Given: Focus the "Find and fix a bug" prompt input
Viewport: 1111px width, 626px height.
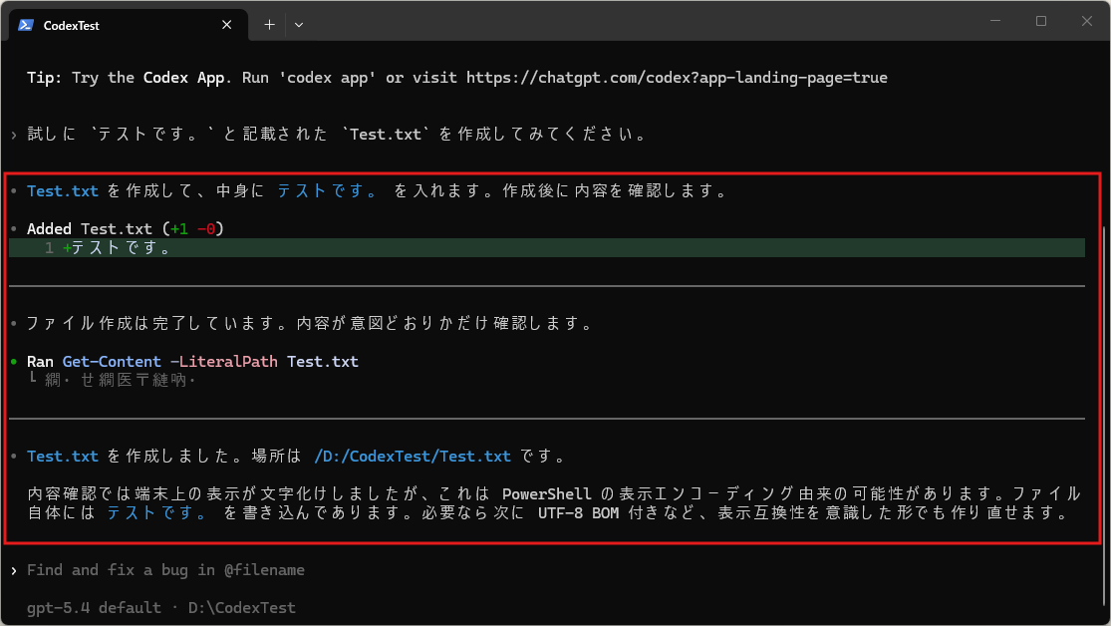Looking at the screenshot, I should [165, 570].
